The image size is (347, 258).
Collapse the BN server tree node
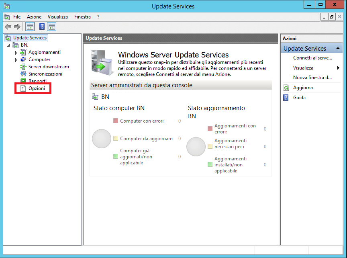coord(8,45)
